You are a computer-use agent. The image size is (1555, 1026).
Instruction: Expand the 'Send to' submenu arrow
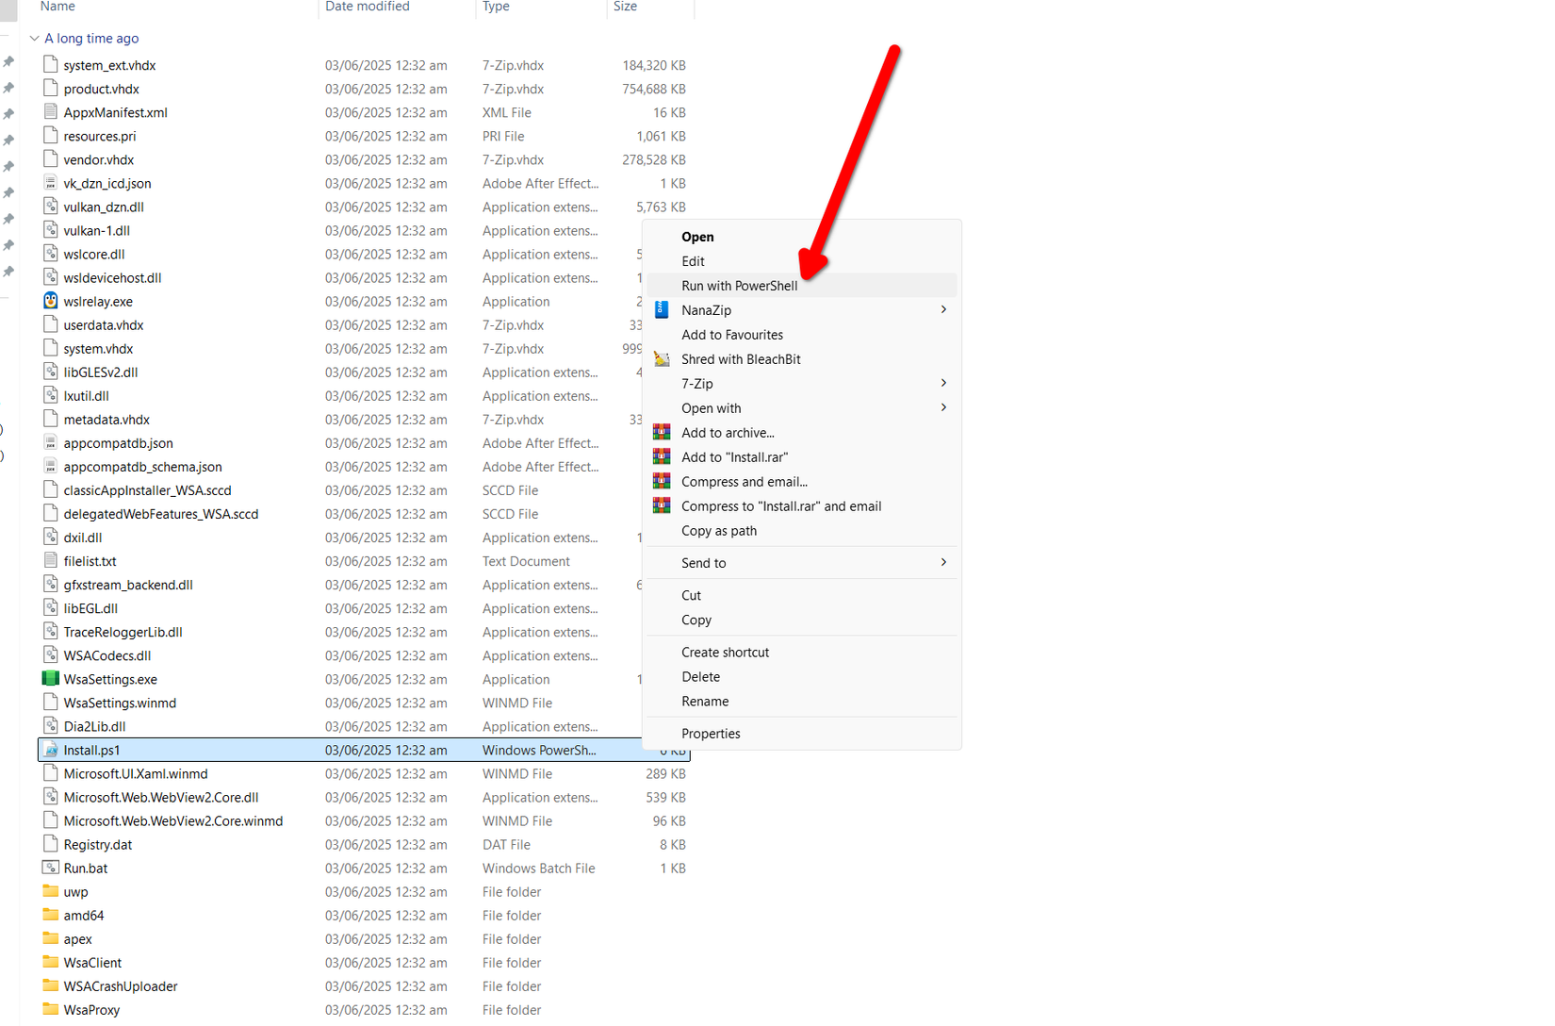[x=943, y=562]
